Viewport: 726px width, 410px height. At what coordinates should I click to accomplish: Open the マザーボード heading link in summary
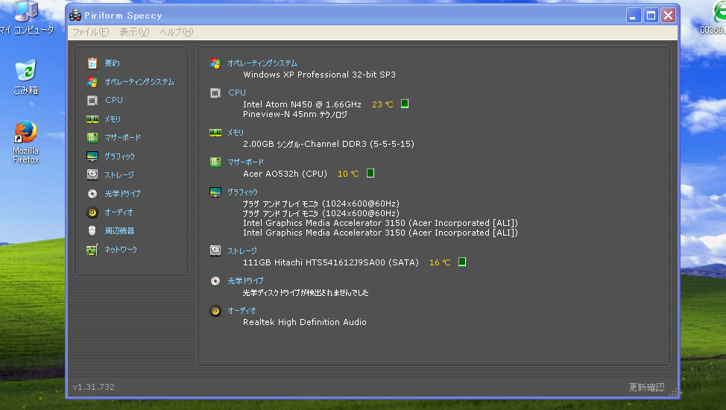tap(245, 163)
